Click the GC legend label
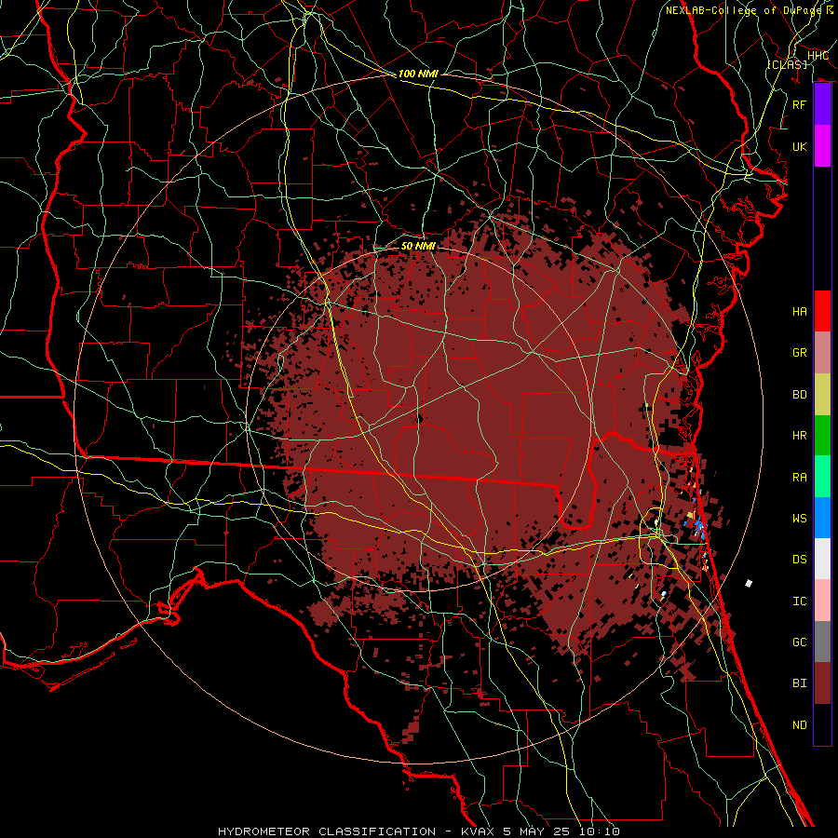 click(x=800, y=642)
